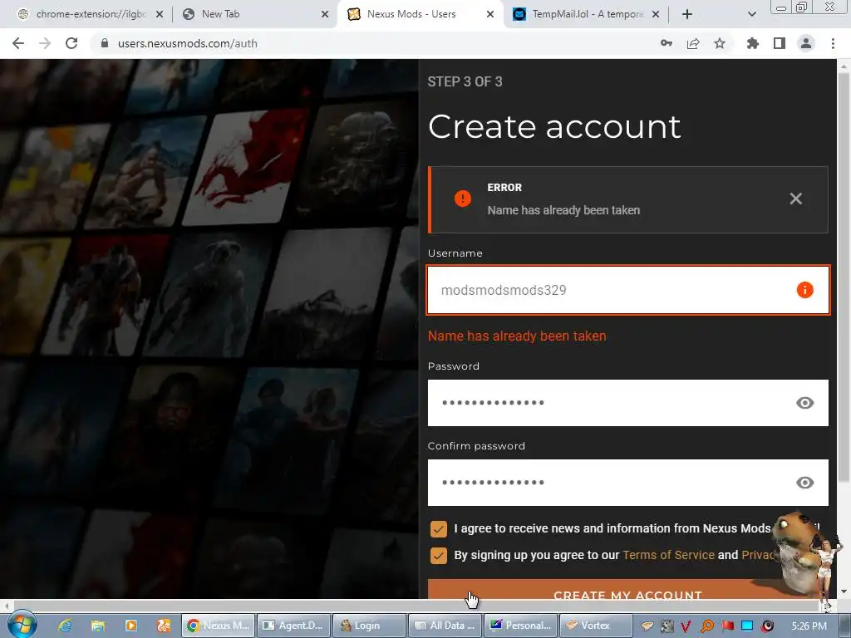Launch Internet Explorer from taskbar
The height and width of the screenshot is (638, 851).
65,626
